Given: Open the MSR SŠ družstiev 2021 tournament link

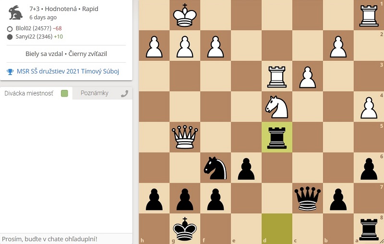Looking at the screenshot, I should [x=67, y=71].
